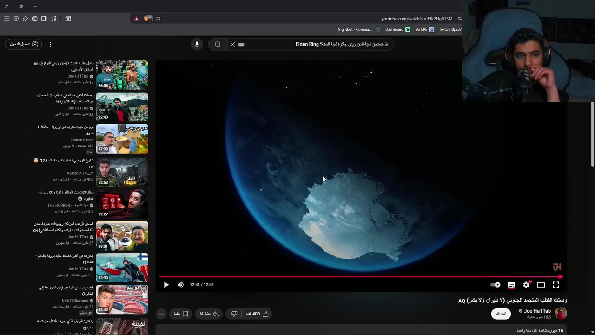
Task: Like the video with 403 ألف
Action: pyautogui.click(x=258, y=314)
